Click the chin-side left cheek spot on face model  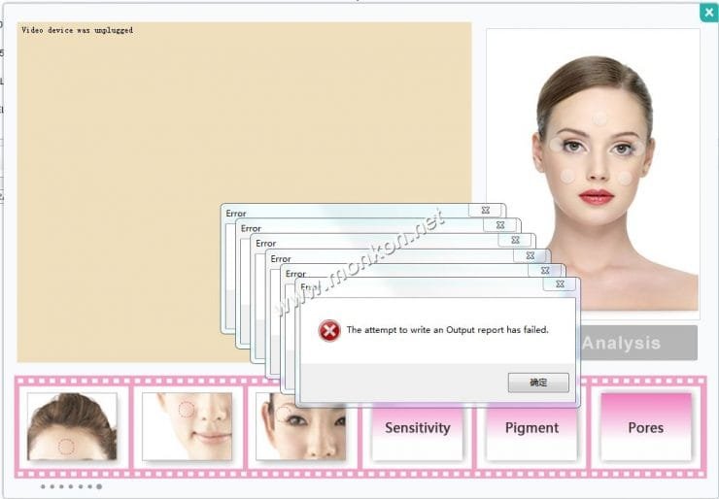567,176
